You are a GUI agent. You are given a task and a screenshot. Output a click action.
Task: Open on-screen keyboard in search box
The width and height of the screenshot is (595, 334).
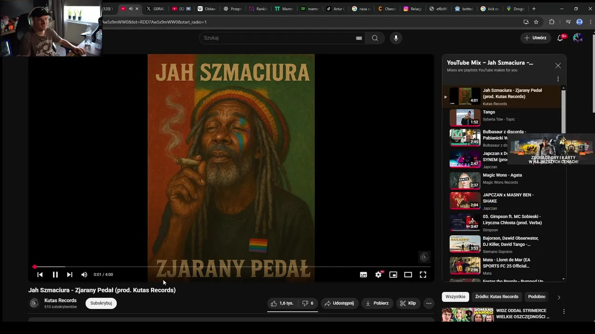[x=359, y=38]
